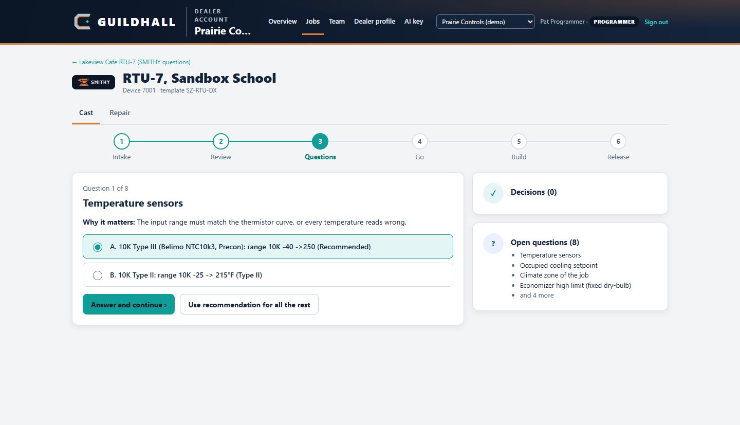This screenshot has height=425, width=740.
Task: Go back to Lakeview Cafe RTU-7 link
Action: click(131, 62)
